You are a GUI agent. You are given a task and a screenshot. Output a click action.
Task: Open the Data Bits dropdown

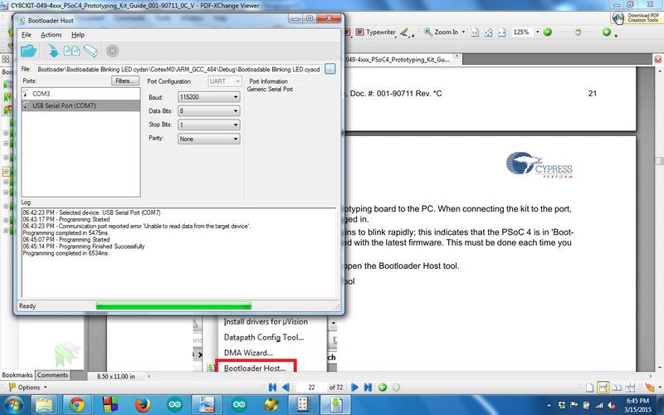coord(209,111)
